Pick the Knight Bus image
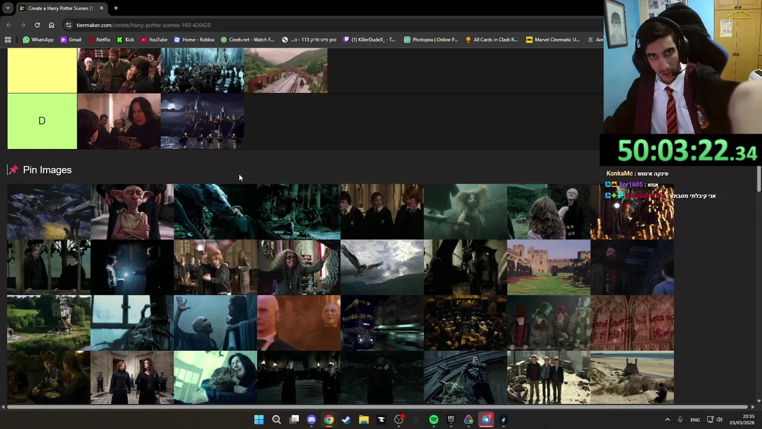Viewport: 762px width, 429px height. click(x=382, y=323)
